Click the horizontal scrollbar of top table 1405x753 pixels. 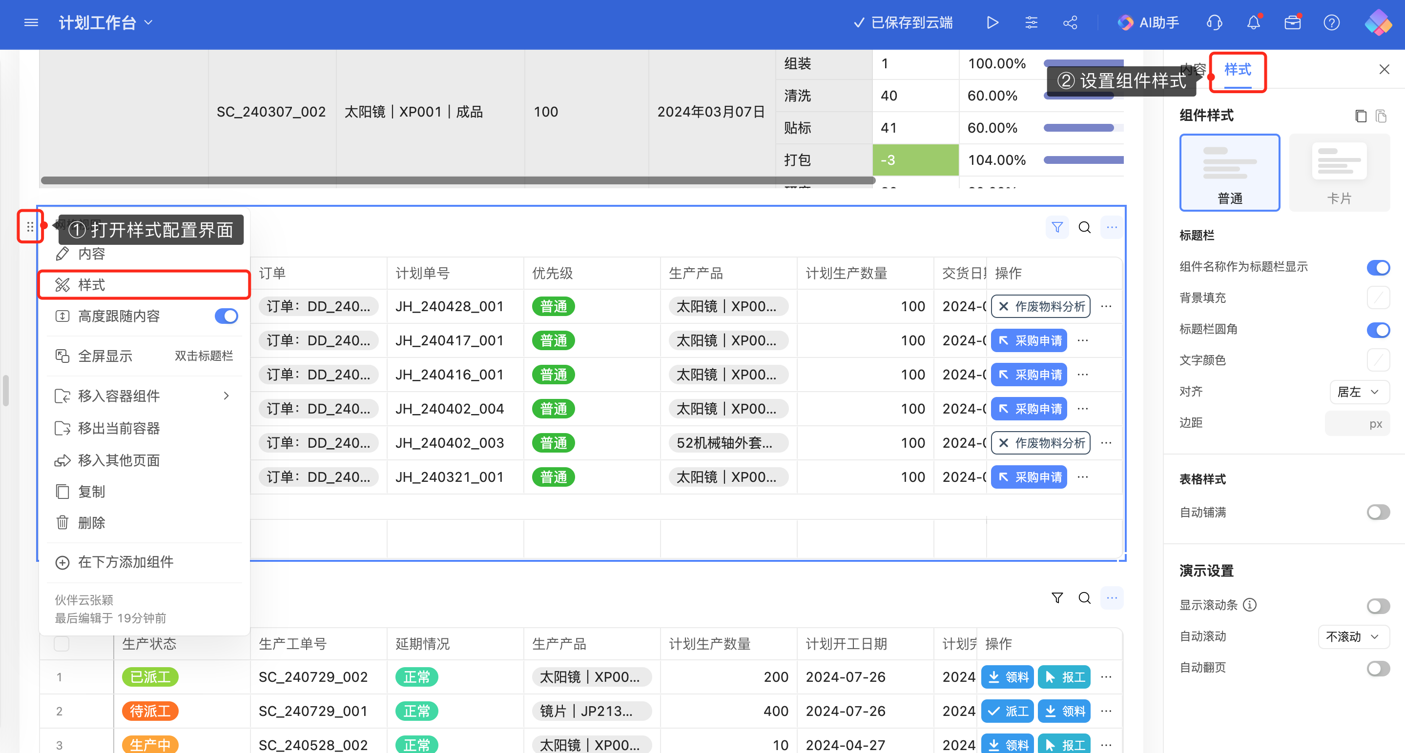(457, 180)
